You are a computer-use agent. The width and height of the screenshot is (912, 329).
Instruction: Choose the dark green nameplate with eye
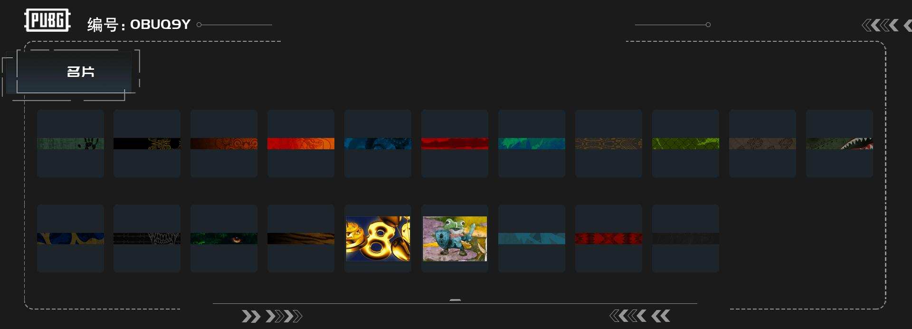point(224,238)
